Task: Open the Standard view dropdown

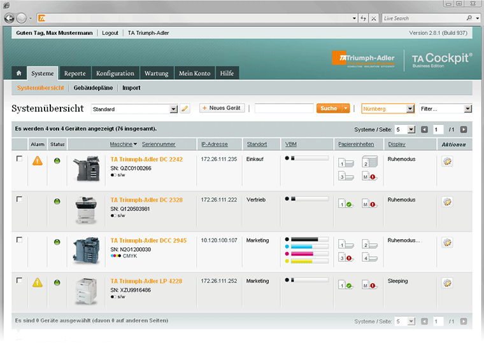Action: click(174, 109)
